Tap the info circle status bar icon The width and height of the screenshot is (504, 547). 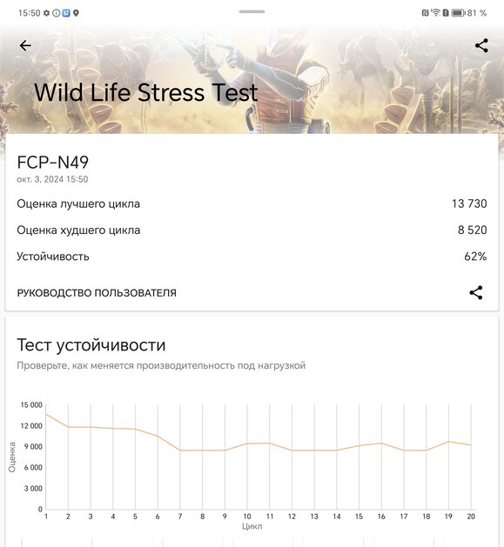[57, 13]
